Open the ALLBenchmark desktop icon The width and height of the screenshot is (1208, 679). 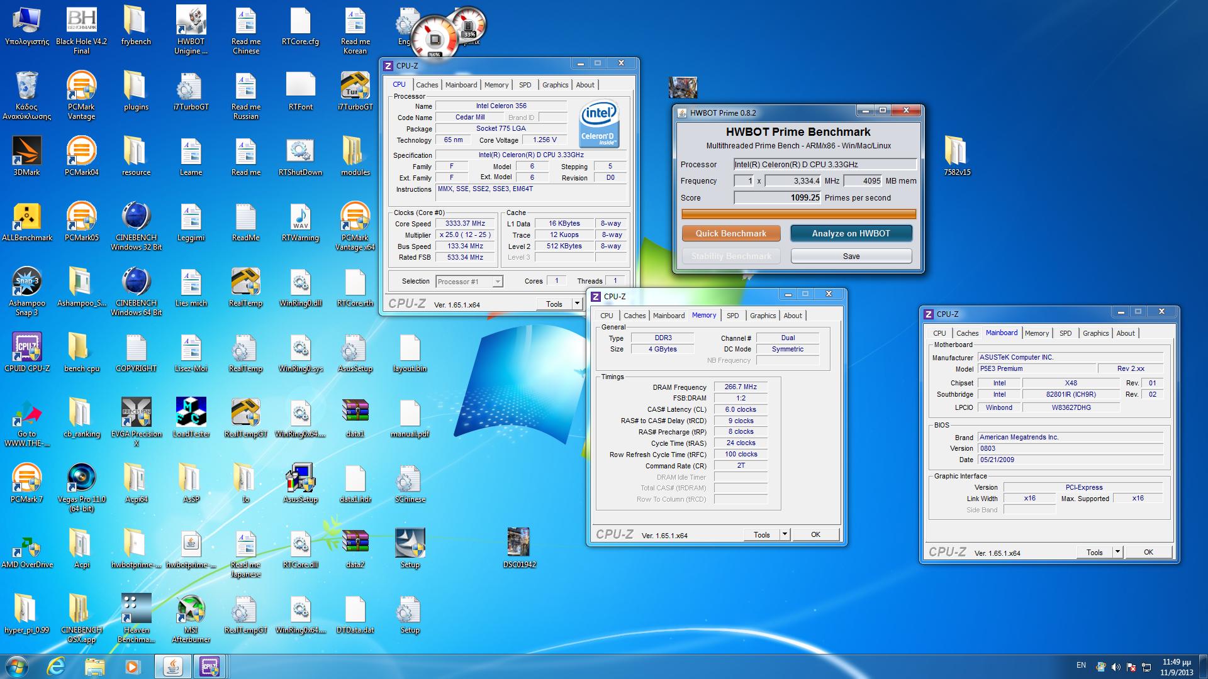[26, 221]
